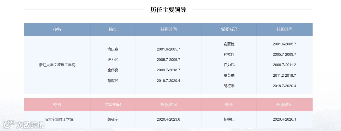341x131 pixels.
Task: Select the term 2009.7-2018.7
Action: (168, 70)
